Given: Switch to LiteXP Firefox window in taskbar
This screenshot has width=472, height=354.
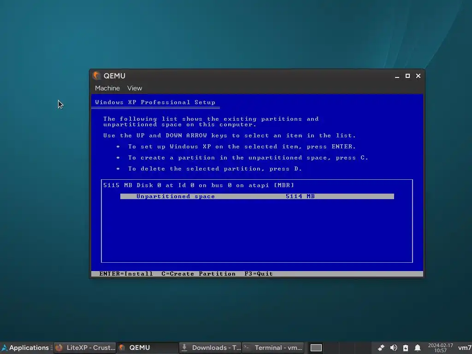Looking at the screenshot, I should [x=85, y=348].
